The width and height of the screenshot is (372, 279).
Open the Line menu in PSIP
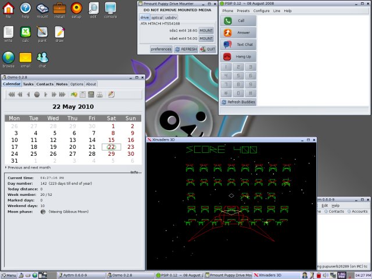[x=277, y=11]
